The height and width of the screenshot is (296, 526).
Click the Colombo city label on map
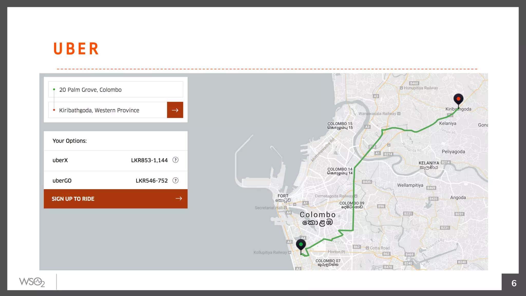pos(317,215)
